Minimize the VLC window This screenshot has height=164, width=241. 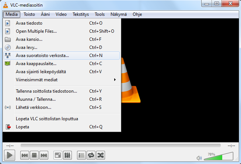207,3
